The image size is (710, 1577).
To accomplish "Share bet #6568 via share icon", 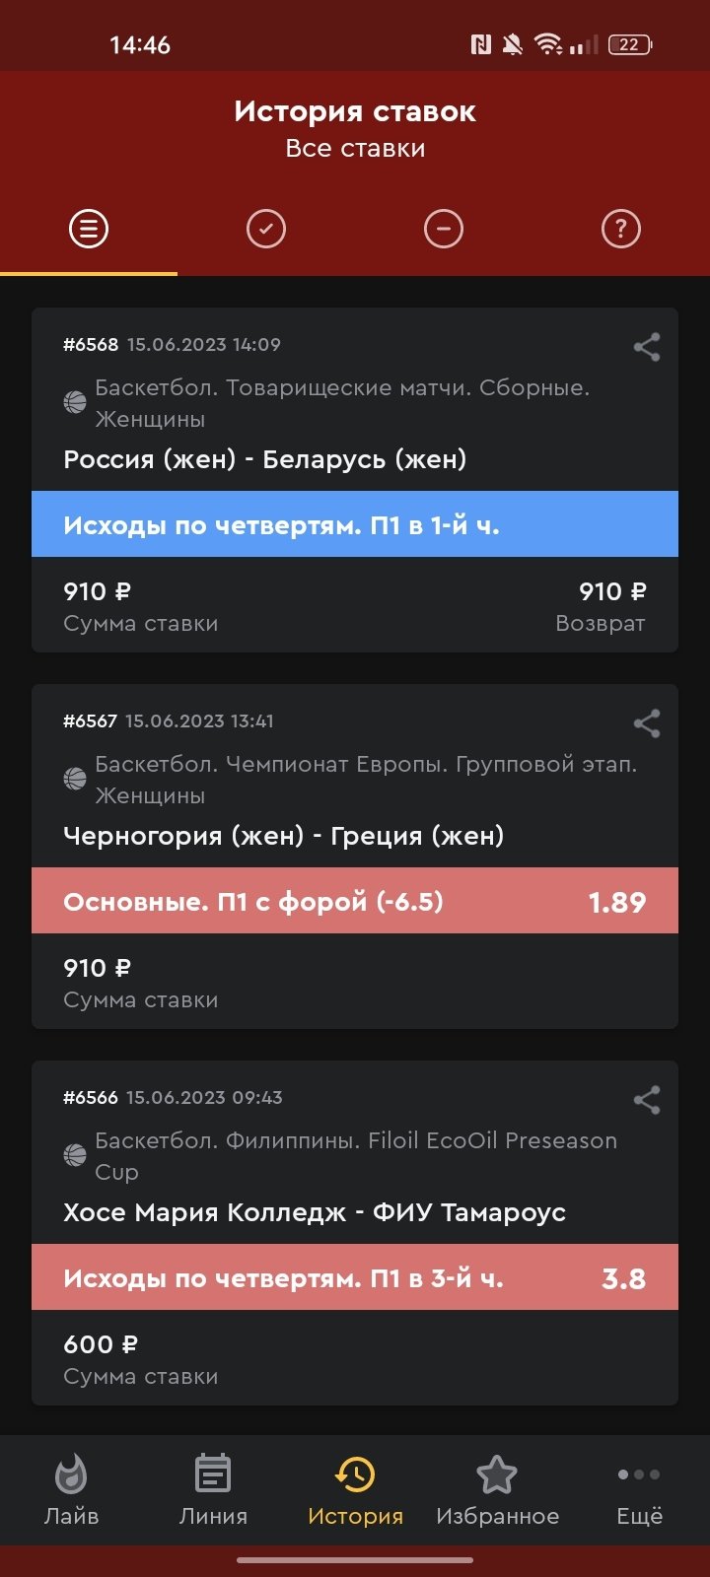I will click(646, 347).
